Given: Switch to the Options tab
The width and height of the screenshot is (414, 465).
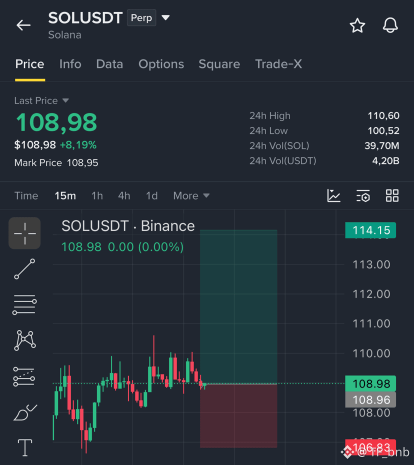Looking at the screenshot, I should [x=161, y=64].
